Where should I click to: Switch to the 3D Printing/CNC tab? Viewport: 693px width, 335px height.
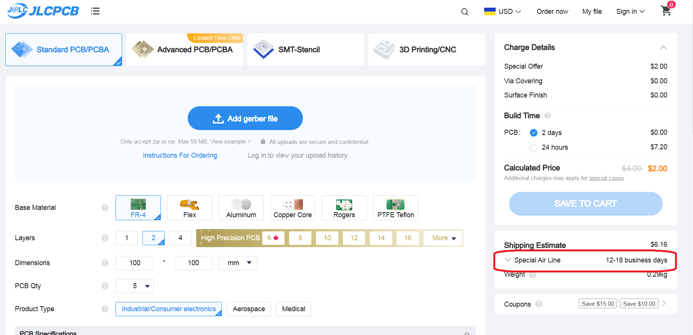pyautogui.click(x=426, y=50)
